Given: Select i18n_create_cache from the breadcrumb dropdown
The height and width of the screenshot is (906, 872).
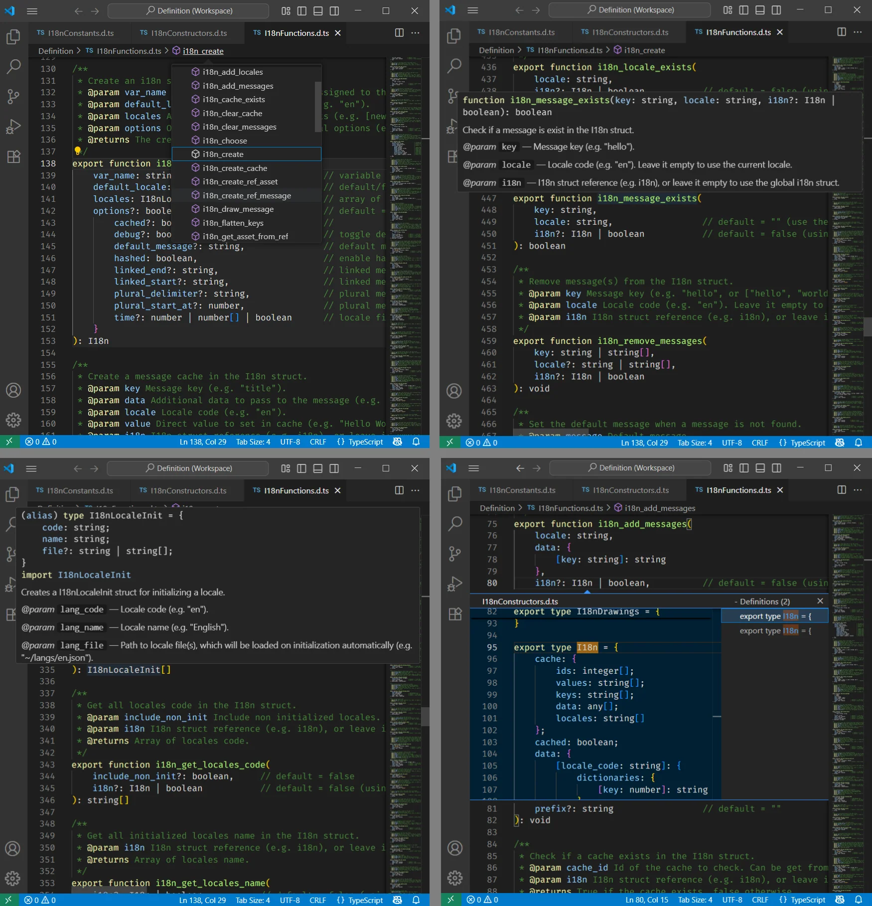Looking at the screenshot, I should pyautogui.click(x=235, y=168).
